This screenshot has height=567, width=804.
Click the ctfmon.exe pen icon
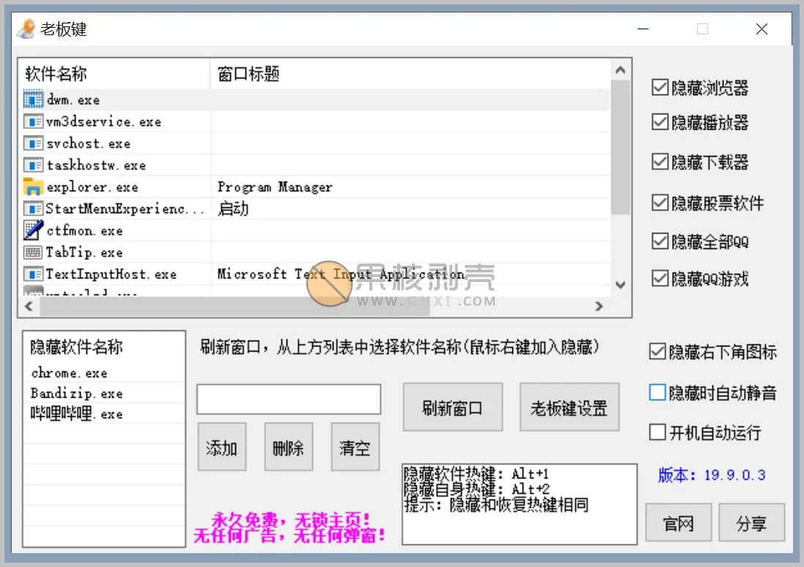coord(32,230)
